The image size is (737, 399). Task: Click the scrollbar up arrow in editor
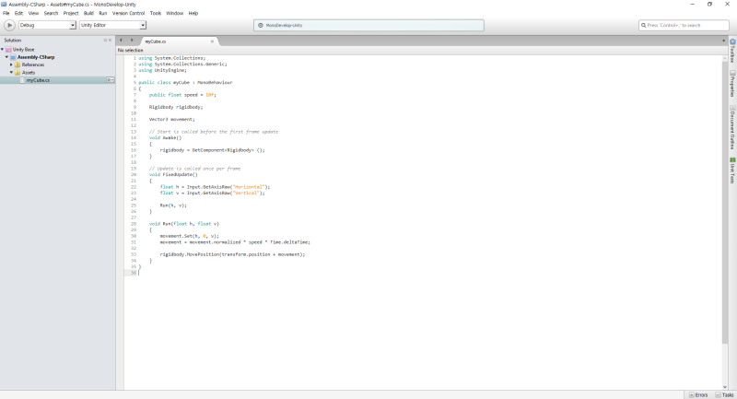[x=724, y=58]
